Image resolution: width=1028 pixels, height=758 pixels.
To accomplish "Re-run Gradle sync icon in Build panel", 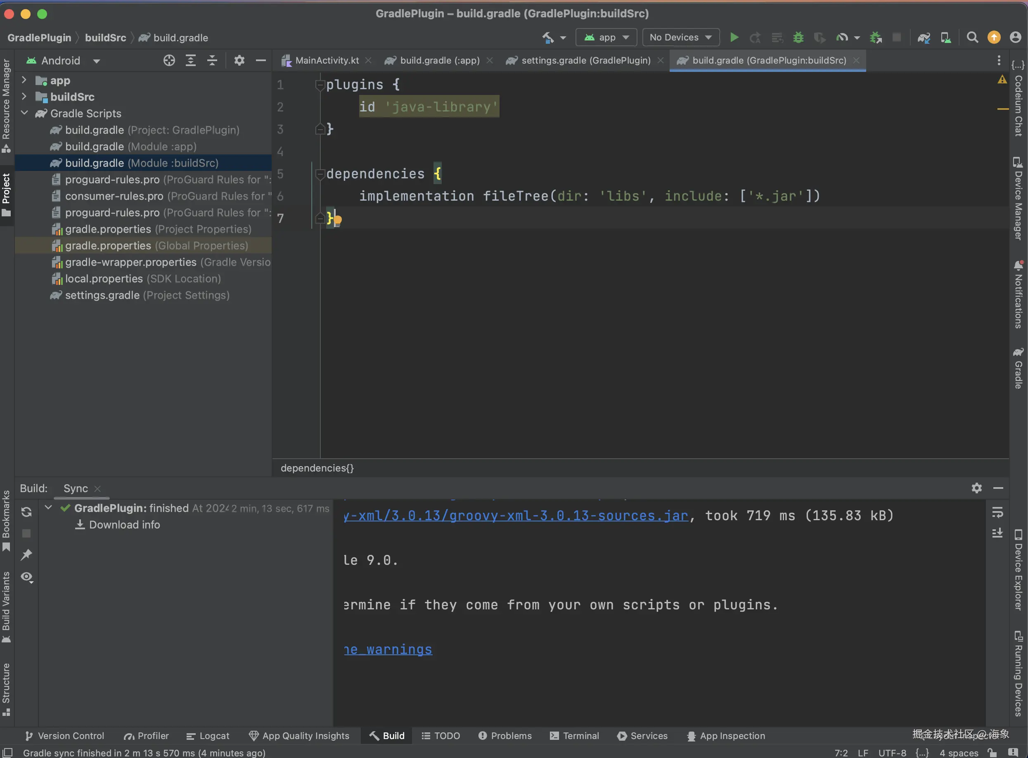I will 26,512.
